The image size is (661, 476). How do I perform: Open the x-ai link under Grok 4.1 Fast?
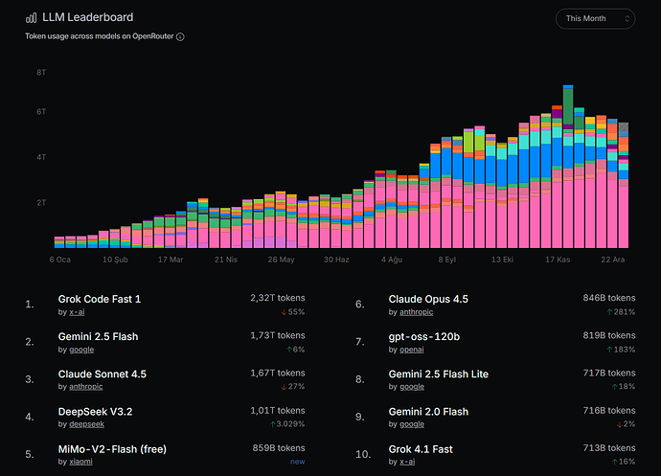[x=407, y=462]
